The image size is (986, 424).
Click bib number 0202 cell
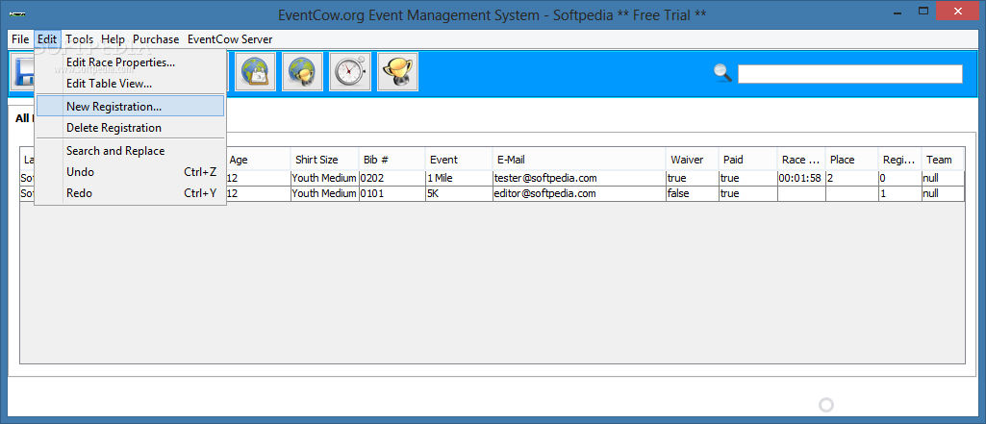click(x=392, y=178)
